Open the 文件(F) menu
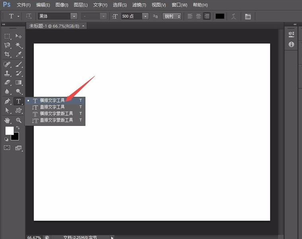 coord(23,5)
